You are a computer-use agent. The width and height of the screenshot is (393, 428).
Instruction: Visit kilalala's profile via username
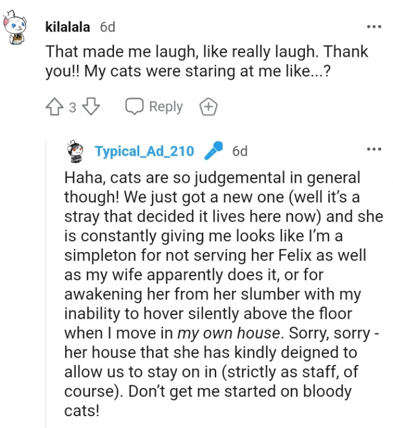[x=67, y=27]
